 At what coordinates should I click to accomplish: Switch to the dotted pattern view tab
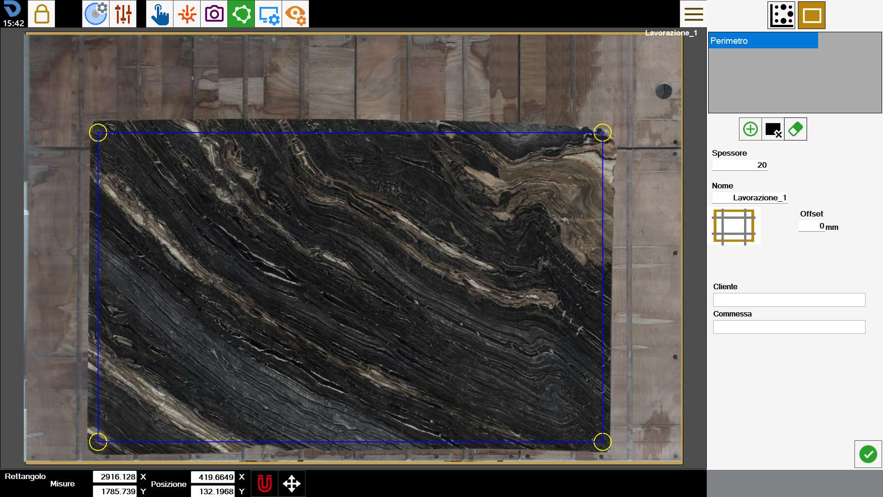pyautogui.click(x=782, y=15)
